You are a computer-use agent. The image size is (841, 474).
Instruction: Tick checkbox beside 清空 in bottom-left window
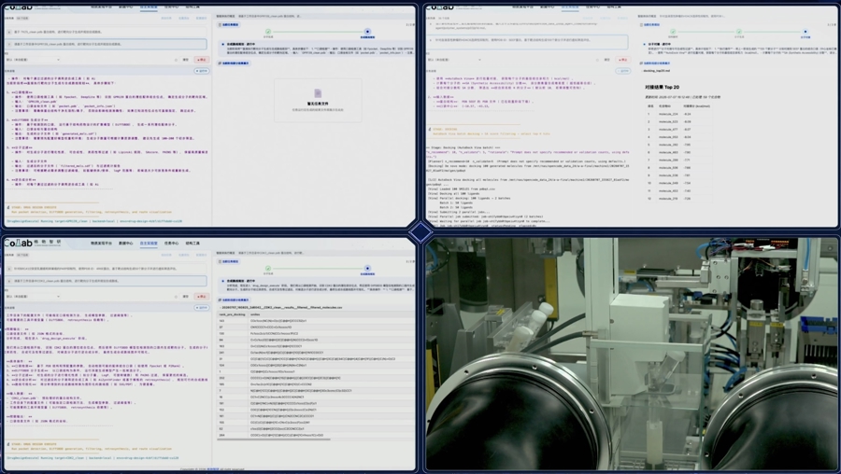pos(176,296)
